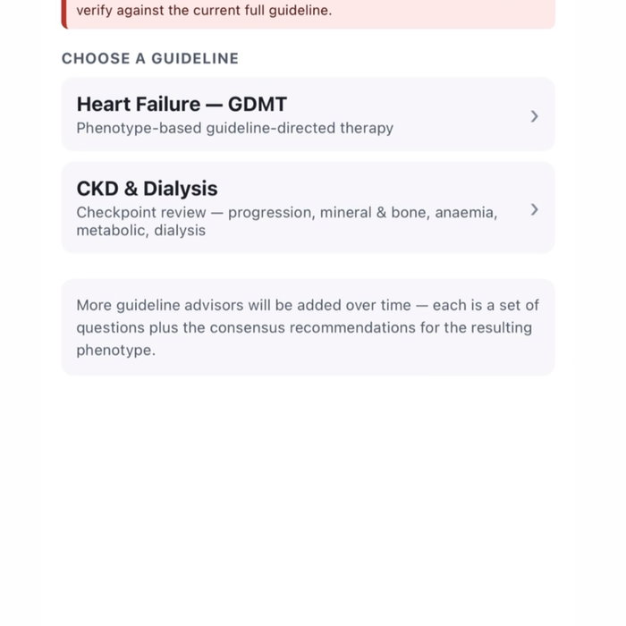Click the red left border of warning banner
Image resolution: width=626 pixels, height=626 pixels.
(63, 14)
